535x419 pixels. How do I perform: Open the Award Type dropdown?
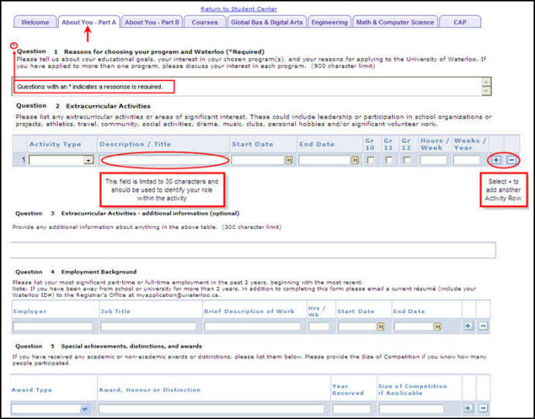(84, 408)
